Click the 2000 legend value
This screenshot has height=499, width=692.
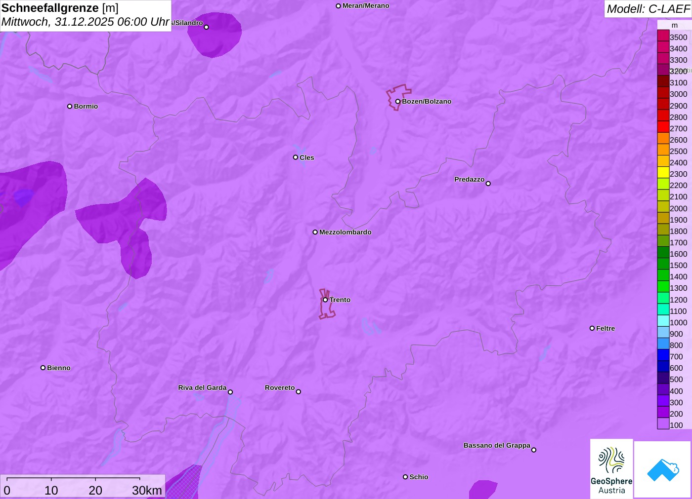coord(679,208)
